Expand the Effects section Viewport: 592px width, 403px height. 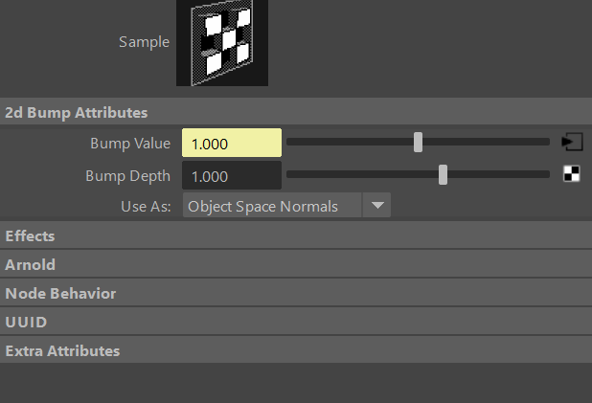point(296,235)
